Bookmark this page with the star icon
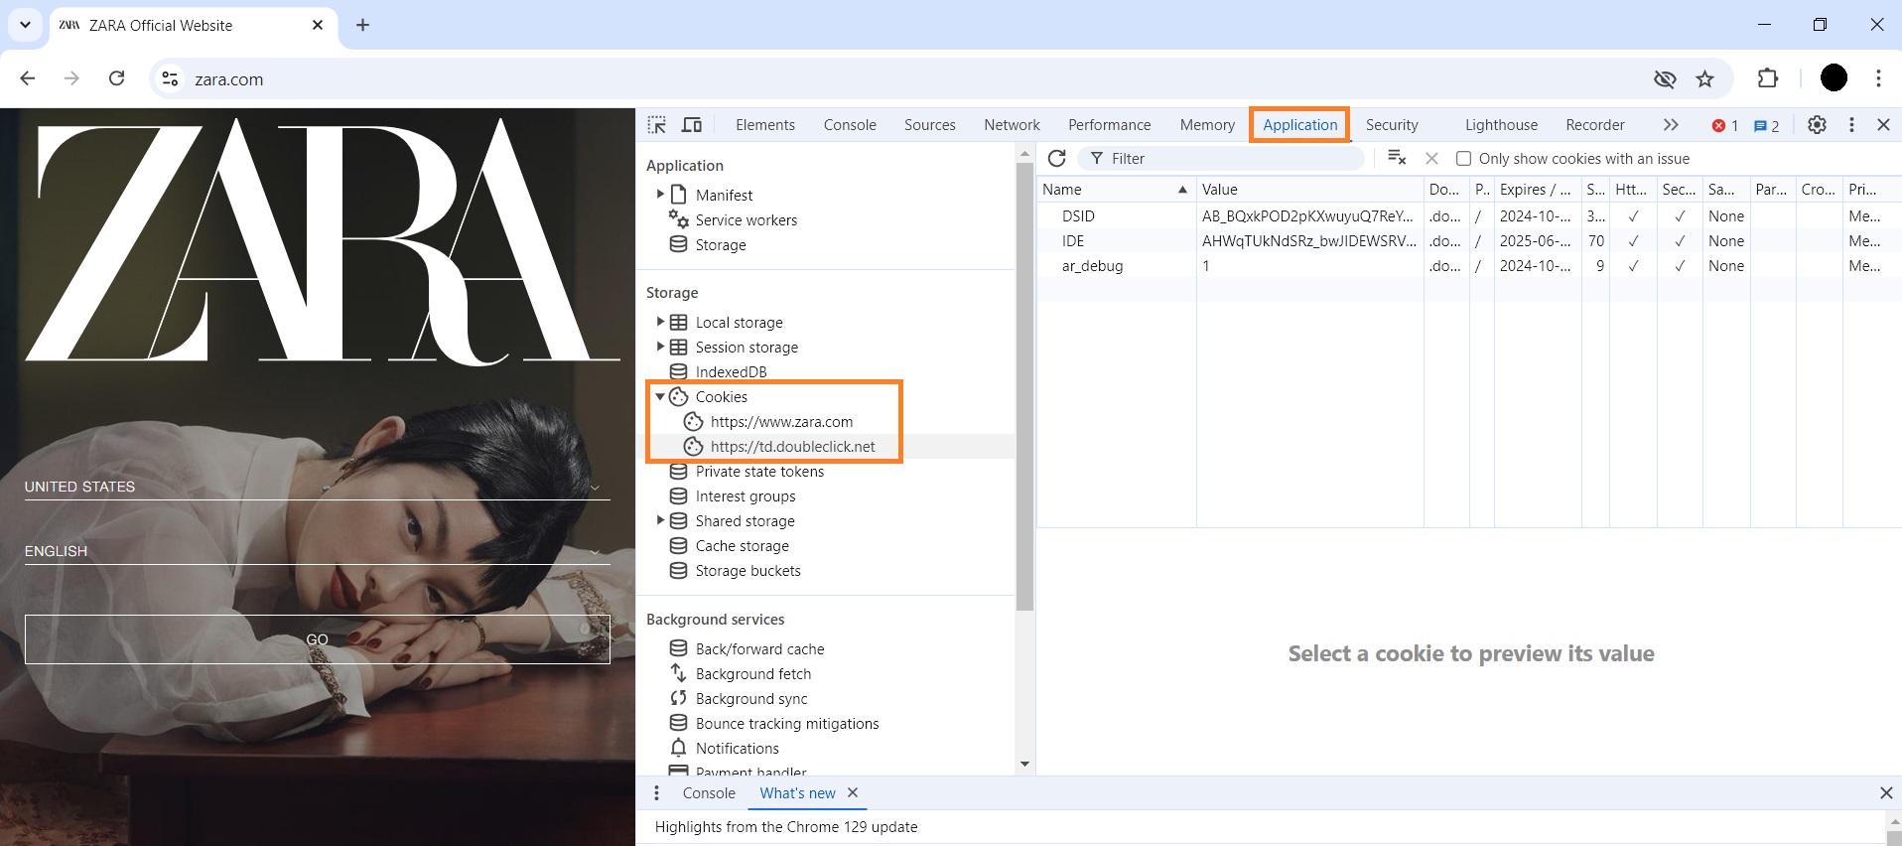 pos(1704,79)
